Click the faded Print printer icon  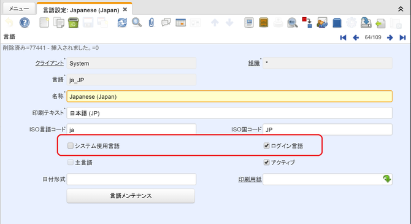coord(278,23)
